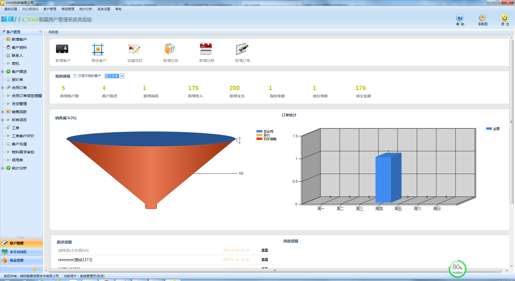Click the 4 客户跟进 statistic
Image resolution: width=515 pixels, height=281 pixels.
(x=104, y=88)
